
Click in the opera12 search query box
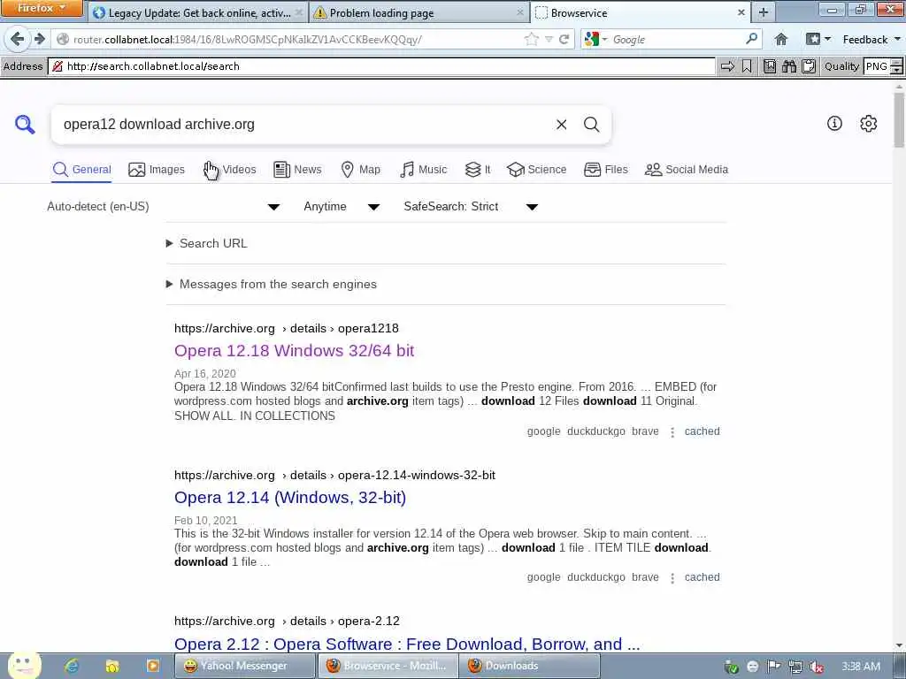point(306,124)
